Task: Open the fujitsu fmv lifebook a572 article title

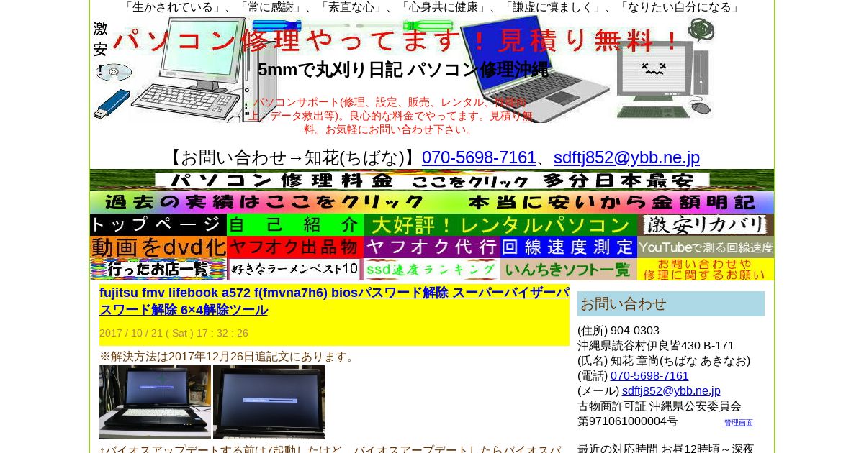Action: click(x=334, y=301)
